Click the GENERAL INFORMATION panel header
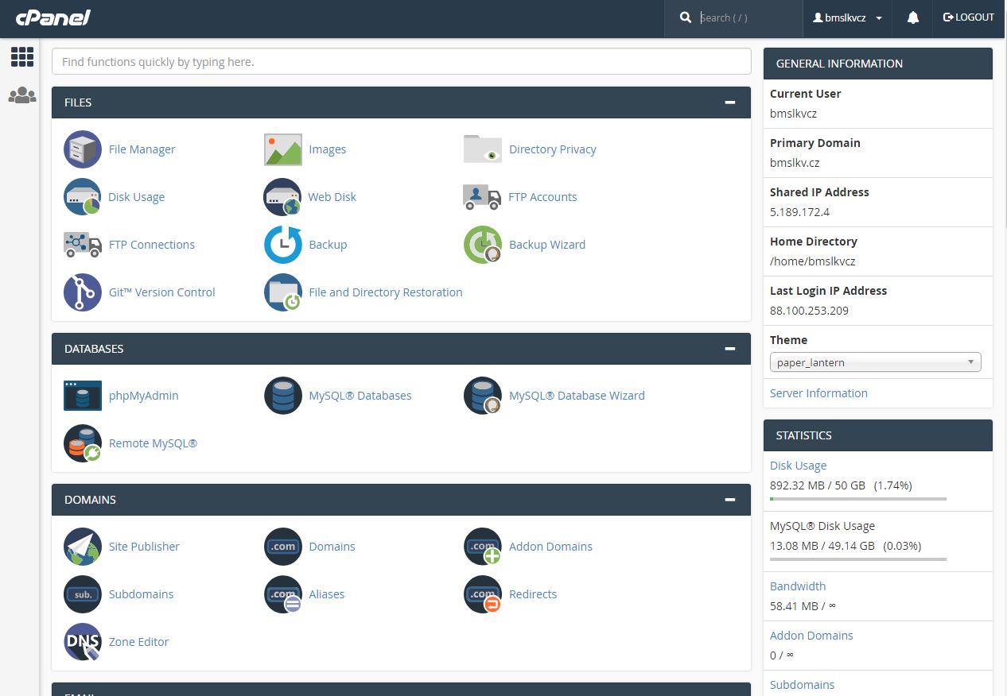Viewport: 1007px width, 696px height. [878, 64]
